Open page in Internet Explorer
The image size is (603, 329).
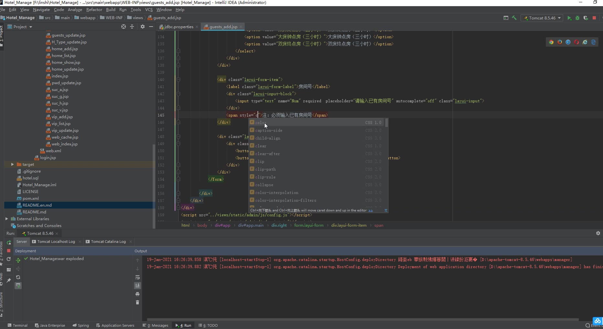point(585,42)
